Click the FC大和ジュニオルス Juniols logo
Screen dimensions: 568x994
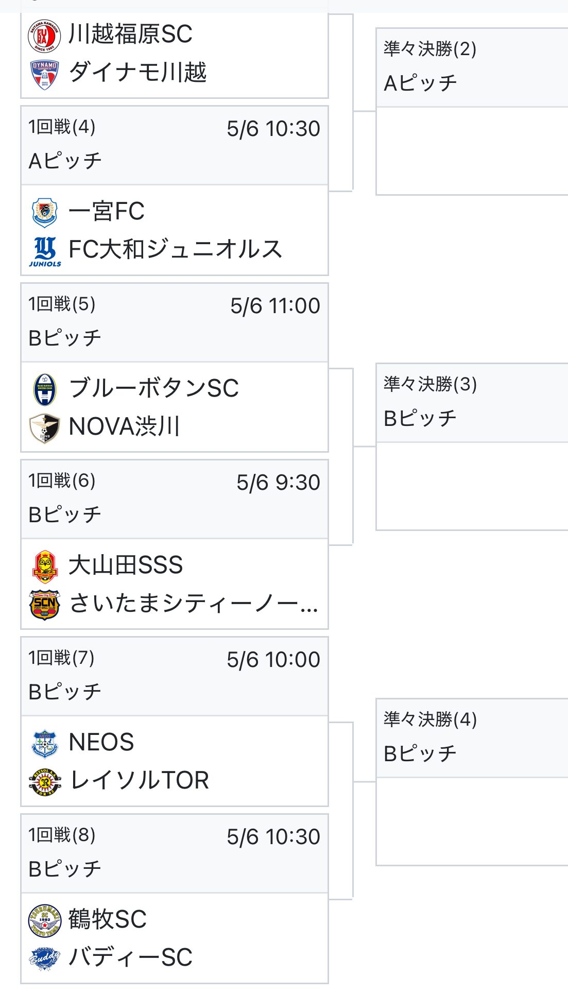(45, 251)
